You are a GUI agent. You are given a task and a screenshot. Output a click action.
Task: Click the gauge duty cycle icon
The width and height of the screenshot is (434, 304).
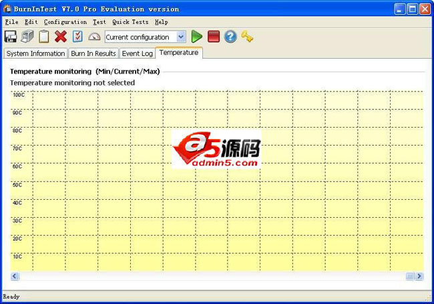coord(94,37)
